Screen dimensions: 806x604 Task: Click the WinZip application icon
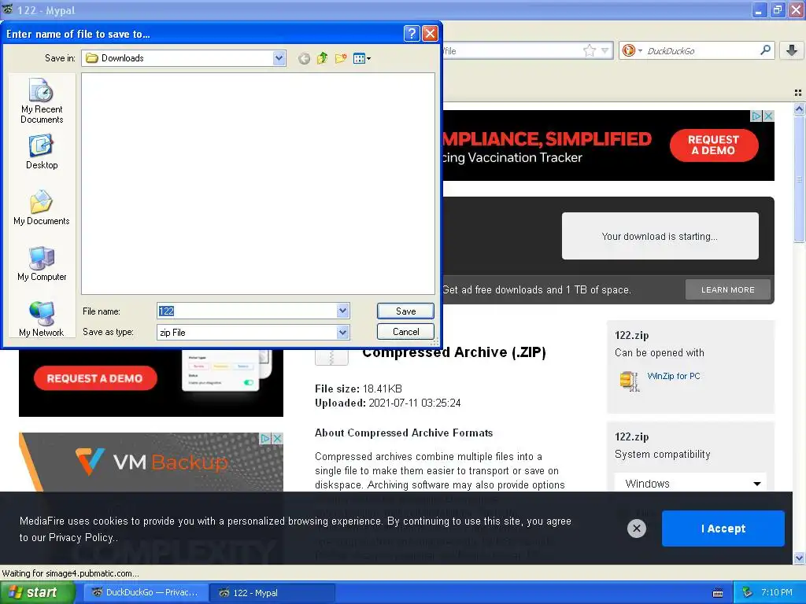pyautogui.click(x=630, y=381)
